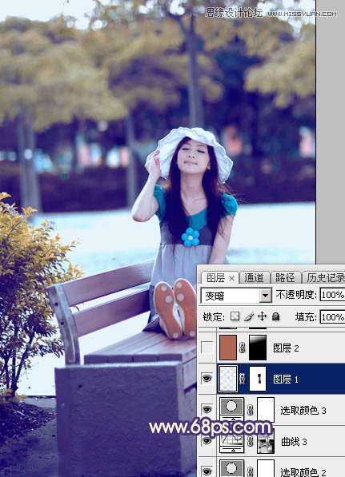Image resolution: width=345 pixels, height=477 pixels.
Task: Toggle lock position move icon
Action: tap(262, 316)
